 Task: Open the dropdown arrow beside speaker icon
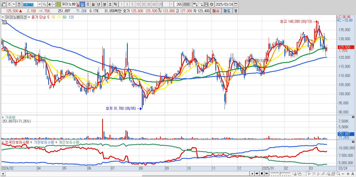[x=54, y=4]
